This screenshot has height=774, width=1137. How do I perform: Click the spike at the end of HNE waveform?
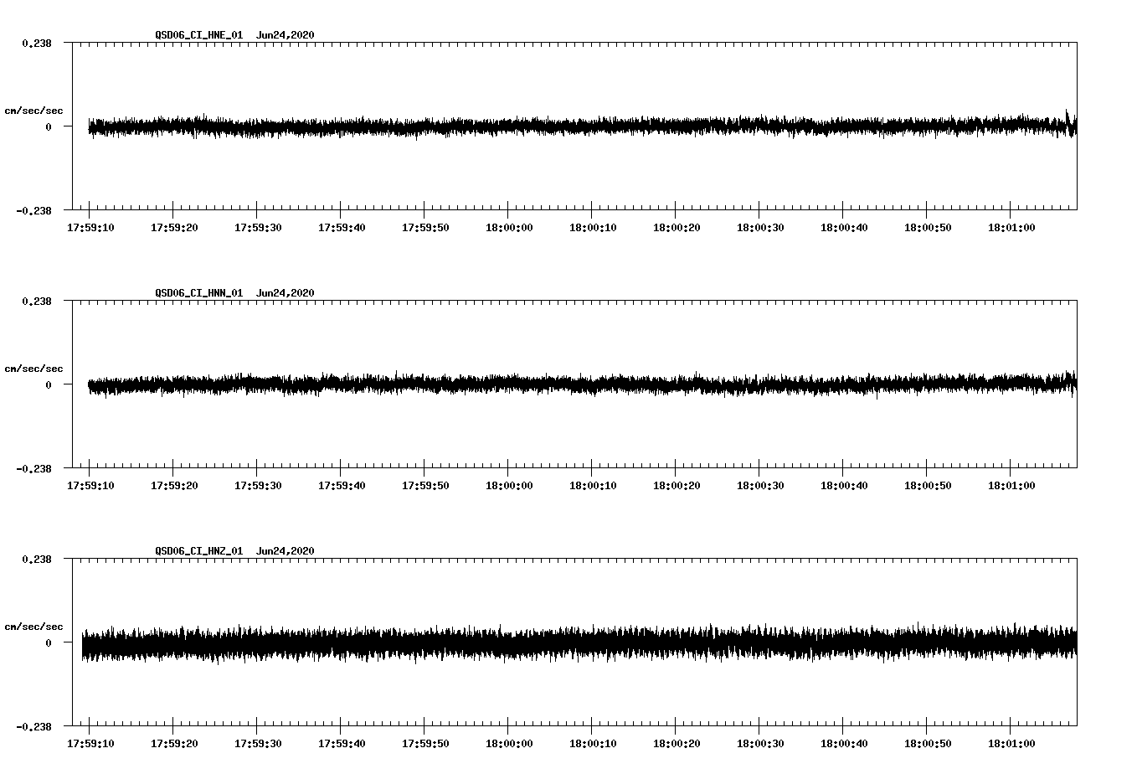click(1068, 117)
